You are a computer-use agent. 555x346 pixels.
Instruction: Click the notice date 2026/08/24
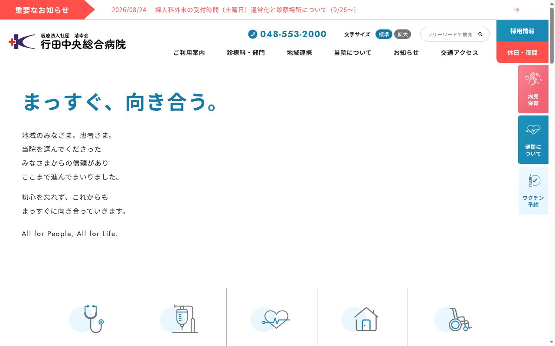(129, 10)
